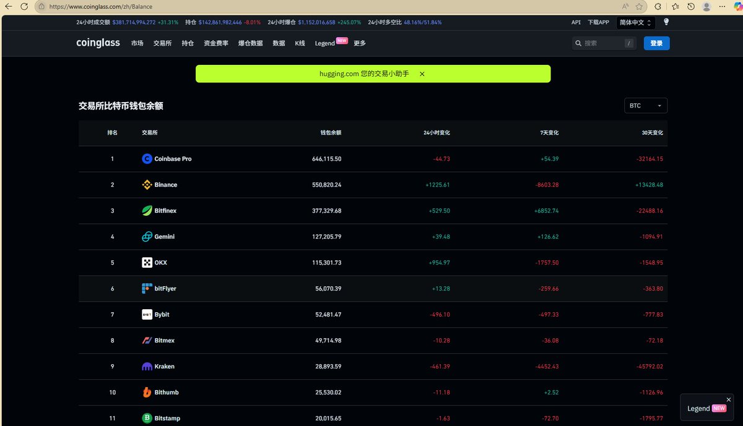Open the 简体中文 language selector
Screen dimensions: 743x426
pyautogui.click(x=636, y=22)
